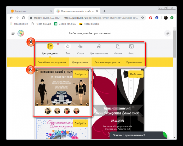Reload the page with refresh icon
The height and width of the screenshot is (146, 183).
(24, 18)
